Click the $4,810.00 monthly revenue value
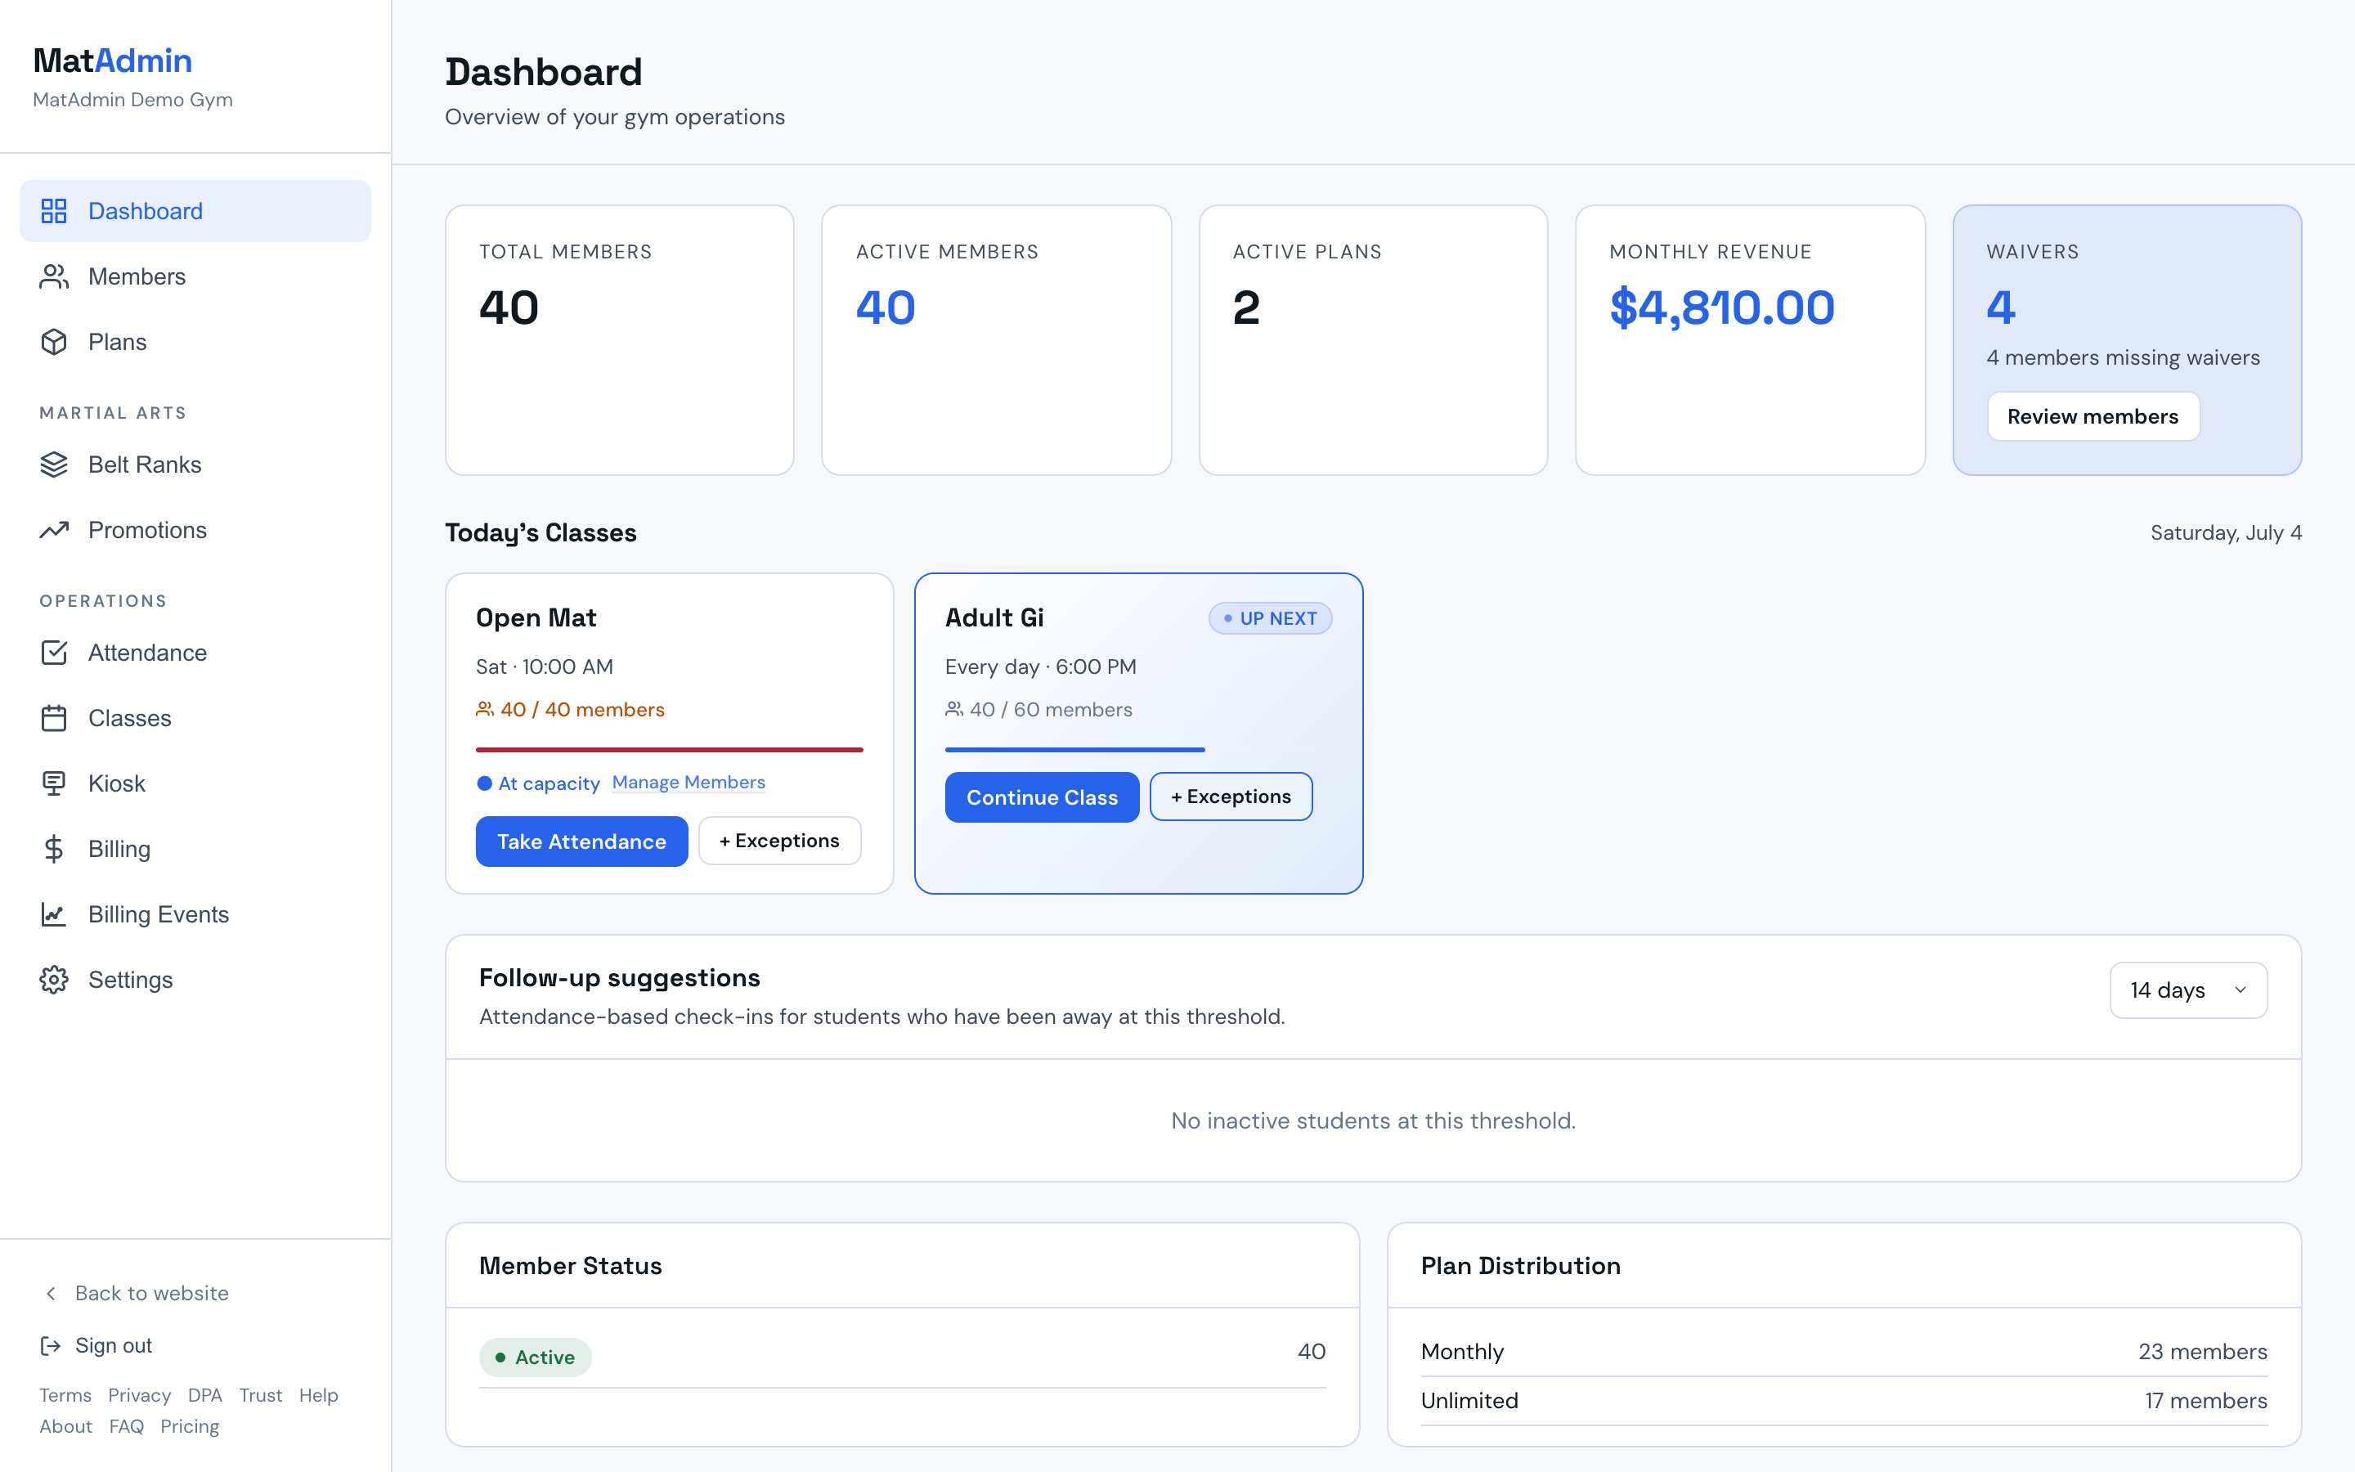Screen dimensions: 2355x1472 tap(1721, 307)
